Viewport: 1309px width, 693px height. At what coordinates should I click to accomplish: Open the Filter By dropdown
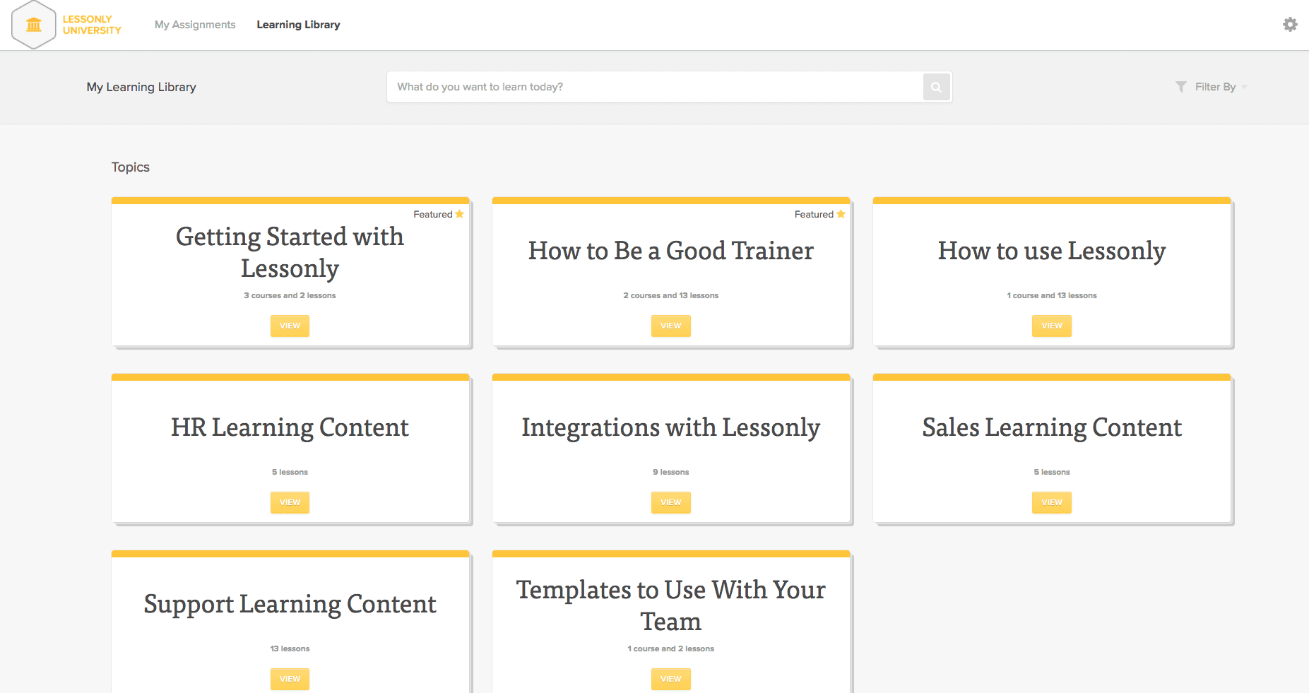coord(1212,87)
